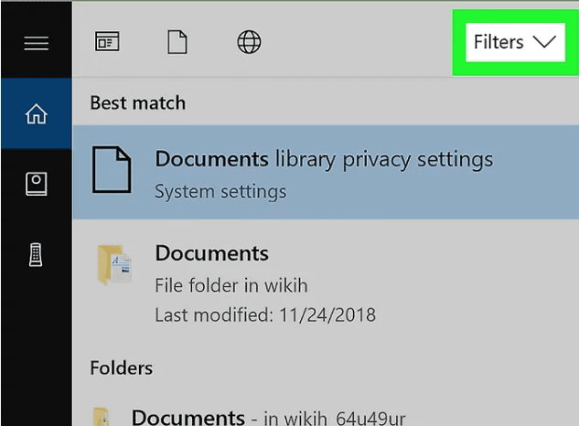The width and height of the screenshot is (579, 426).
Task: Select the tower device icon in sidebar
Action: coord(36,255)
